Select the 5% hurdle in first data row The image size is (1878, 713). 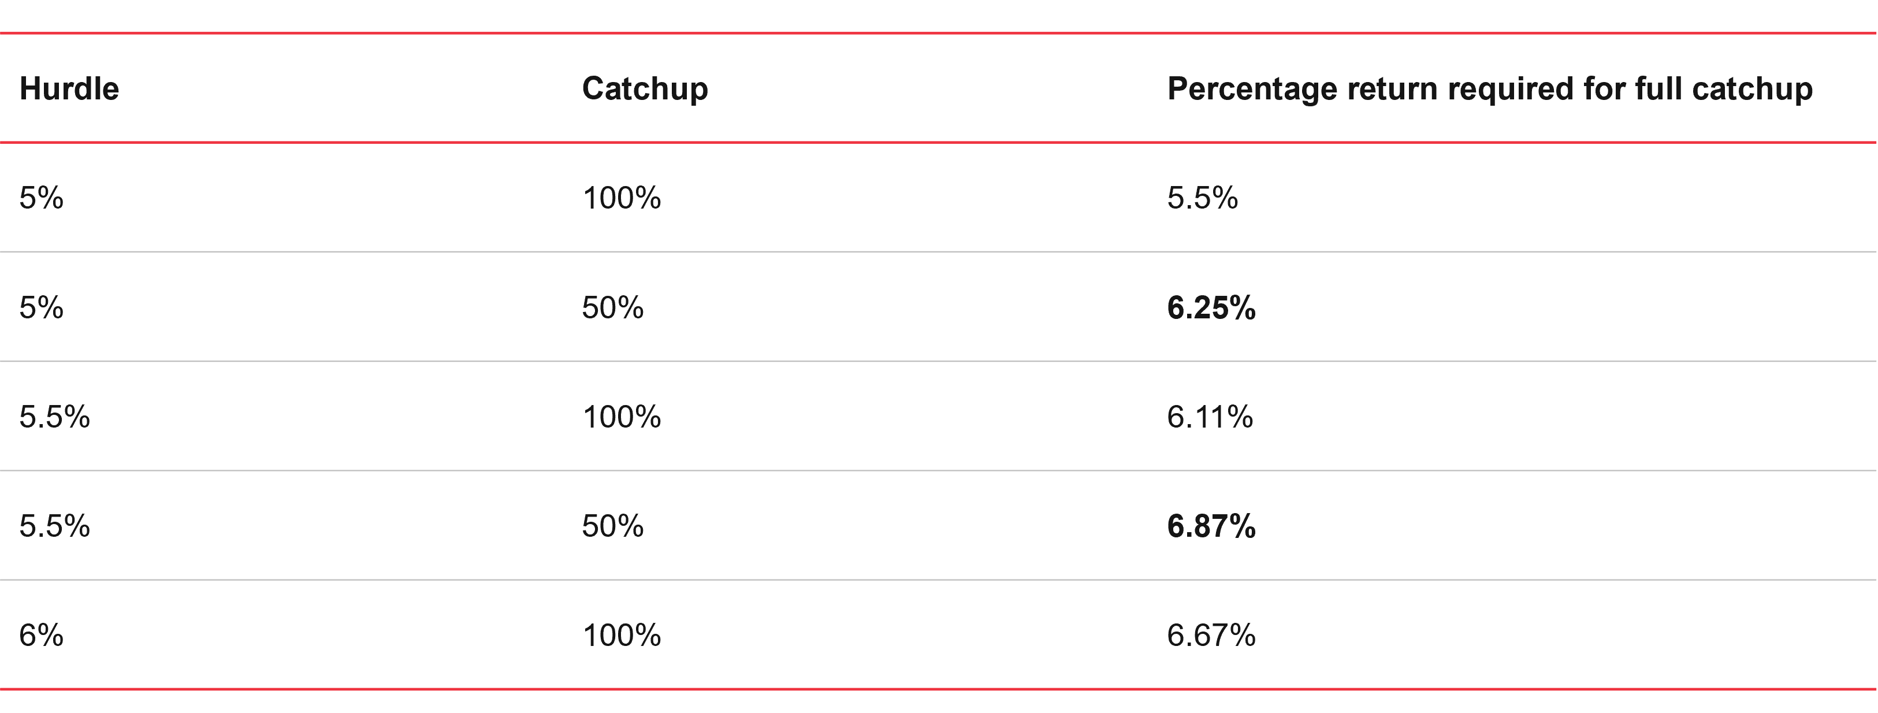point(41,198)
